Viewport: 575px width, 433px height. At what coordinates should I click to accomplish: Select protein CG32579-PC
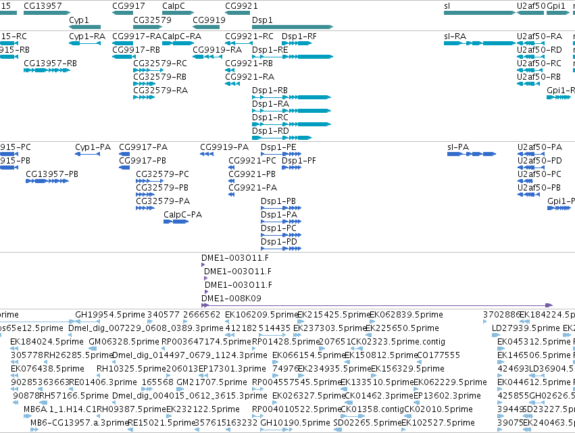point(162,174)
